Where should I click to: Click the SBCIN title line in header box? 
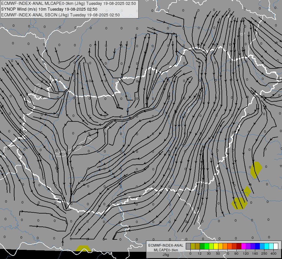click(60, 15)
